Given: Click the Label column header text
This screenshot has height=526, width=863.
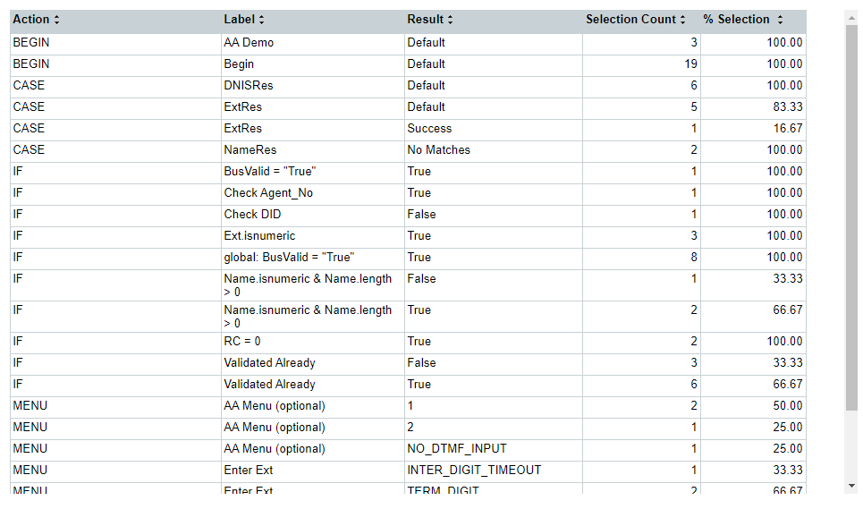Looking at the screenshot, I should pos(239,20).
